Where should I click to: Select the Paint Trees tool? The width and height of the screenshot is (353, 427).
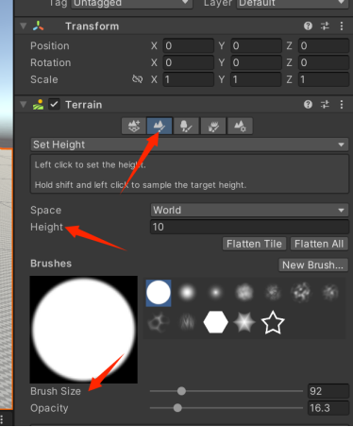coord(186,126)
